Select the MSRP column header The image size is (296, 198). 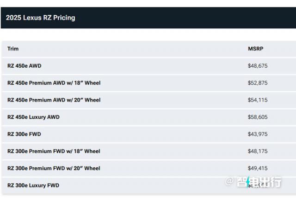point(255,49)
